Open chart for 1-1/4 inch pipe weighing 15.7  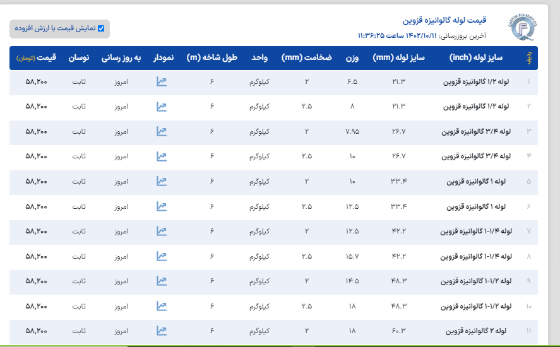coord(162,256)
